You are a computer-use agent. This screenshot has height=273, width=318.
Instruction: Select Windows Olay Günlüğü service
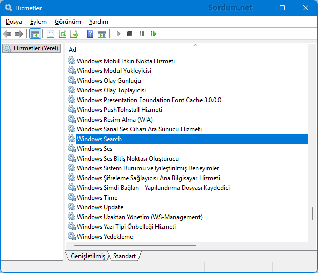(x=109, y=81)
